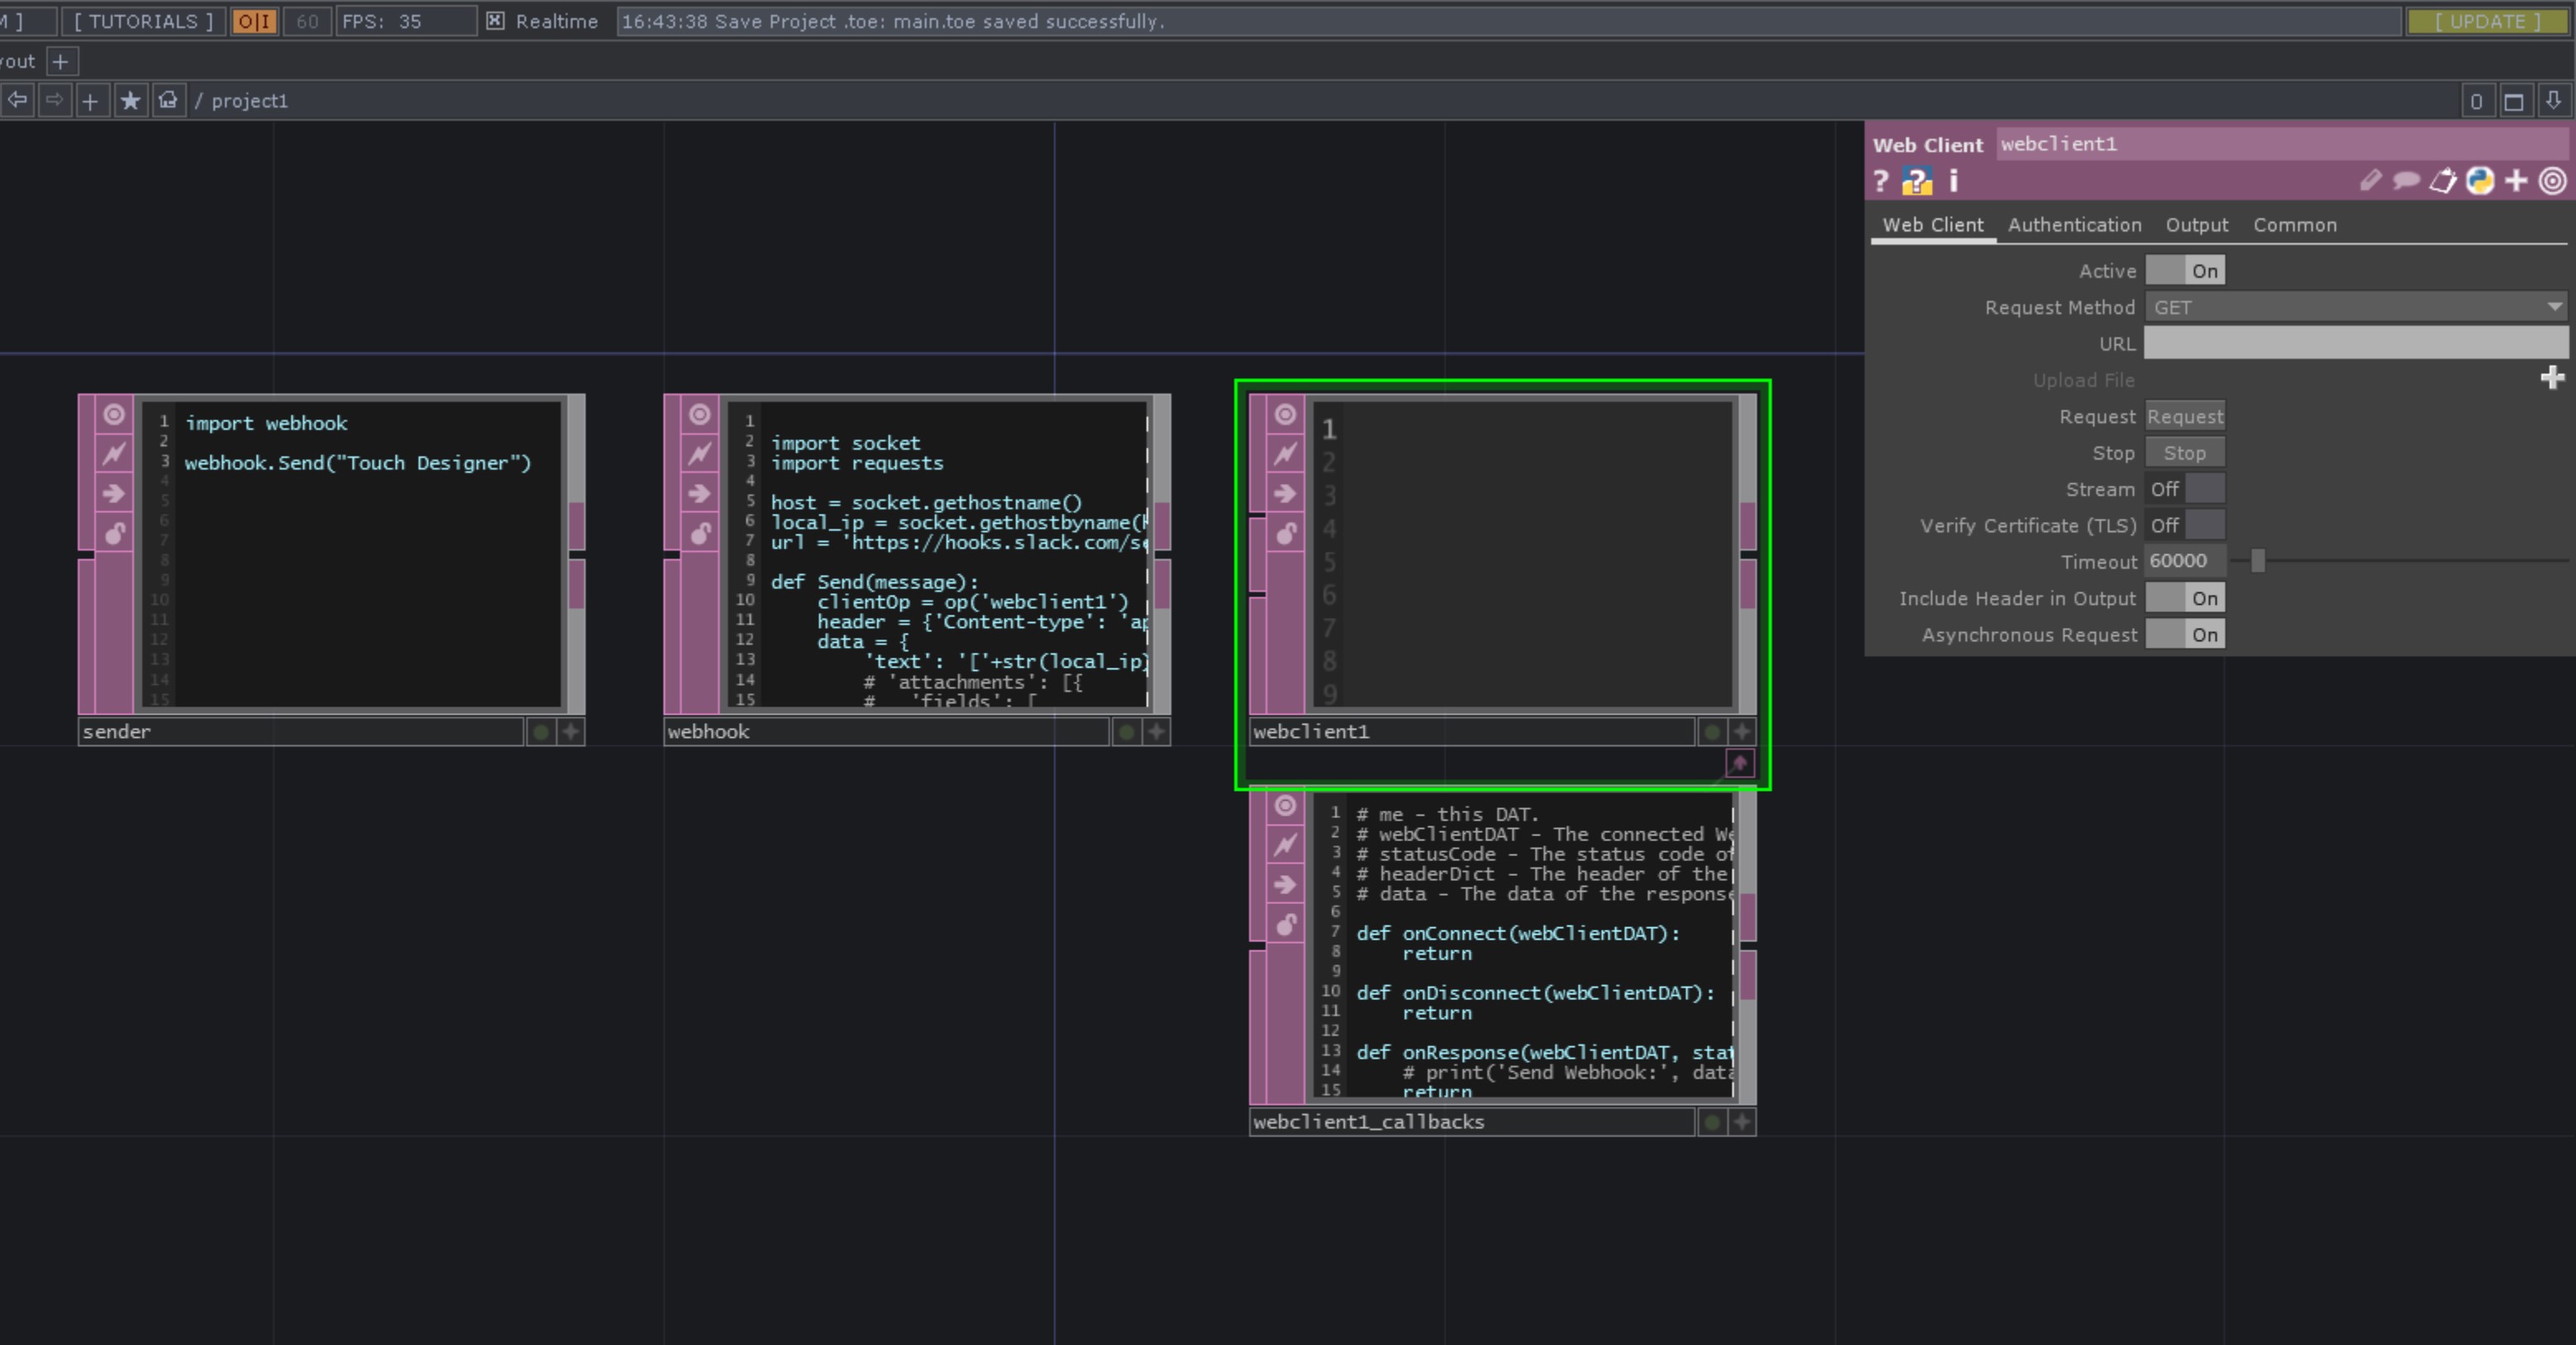
Task: Click the pencil edit icon in parameter panel
Action: click(x=2370, y=181)
